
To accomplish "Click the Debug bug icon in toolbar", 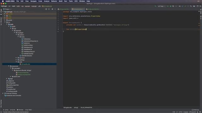I will tap(170, 6).
